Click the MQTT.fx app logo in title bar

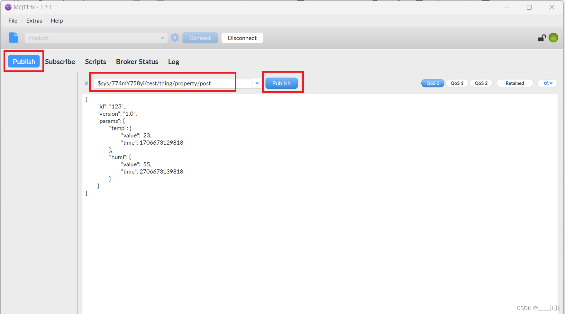pyautogui.click(x=8, y=7)
